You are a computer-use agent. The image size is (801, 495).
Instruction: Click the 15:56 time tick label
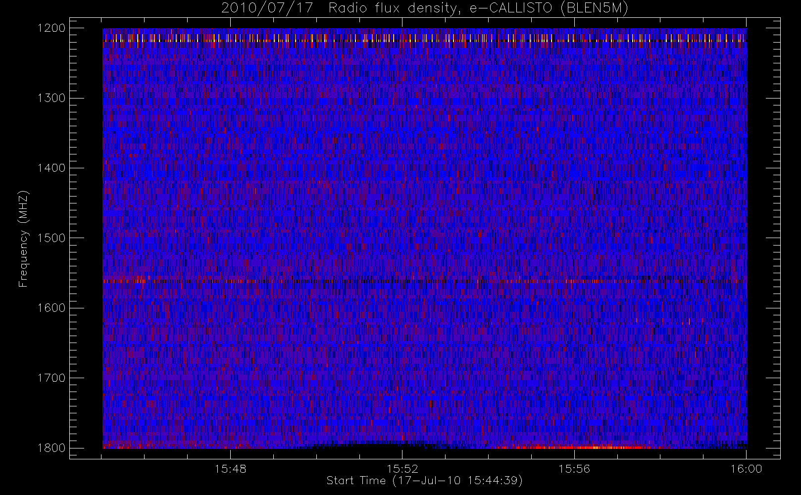[x=574, y=469]
